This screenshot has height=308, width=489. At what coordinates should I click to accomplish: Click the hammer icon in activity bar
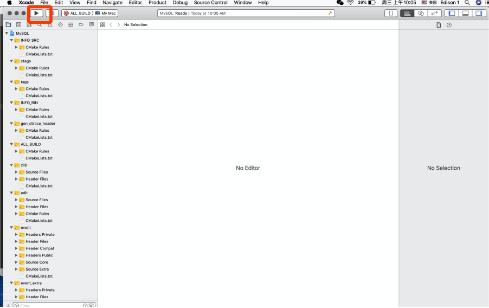(330, 13)
